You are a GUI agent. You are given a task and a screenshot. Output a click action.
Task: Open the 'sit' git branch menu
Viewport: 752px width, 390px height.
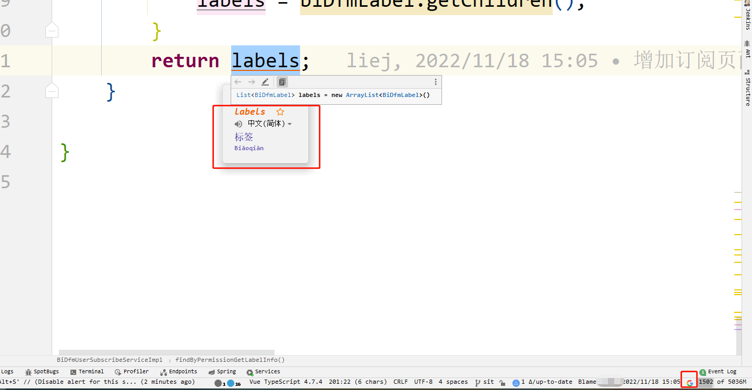[x=484, y=382]
